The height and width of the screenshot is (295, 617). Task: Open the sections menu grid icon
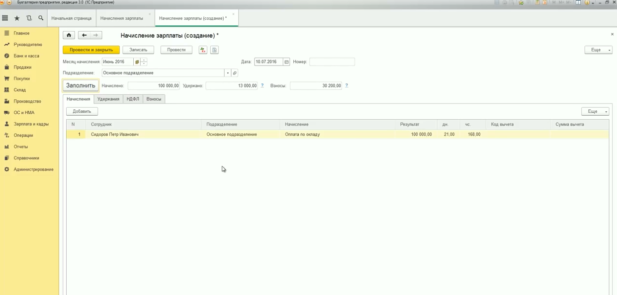click(x=5, y=18)
